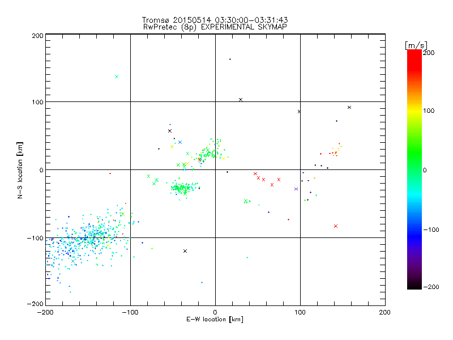
Task: Click the blue dot at bottom near N-S -165
Action: (x=202, y=282)
